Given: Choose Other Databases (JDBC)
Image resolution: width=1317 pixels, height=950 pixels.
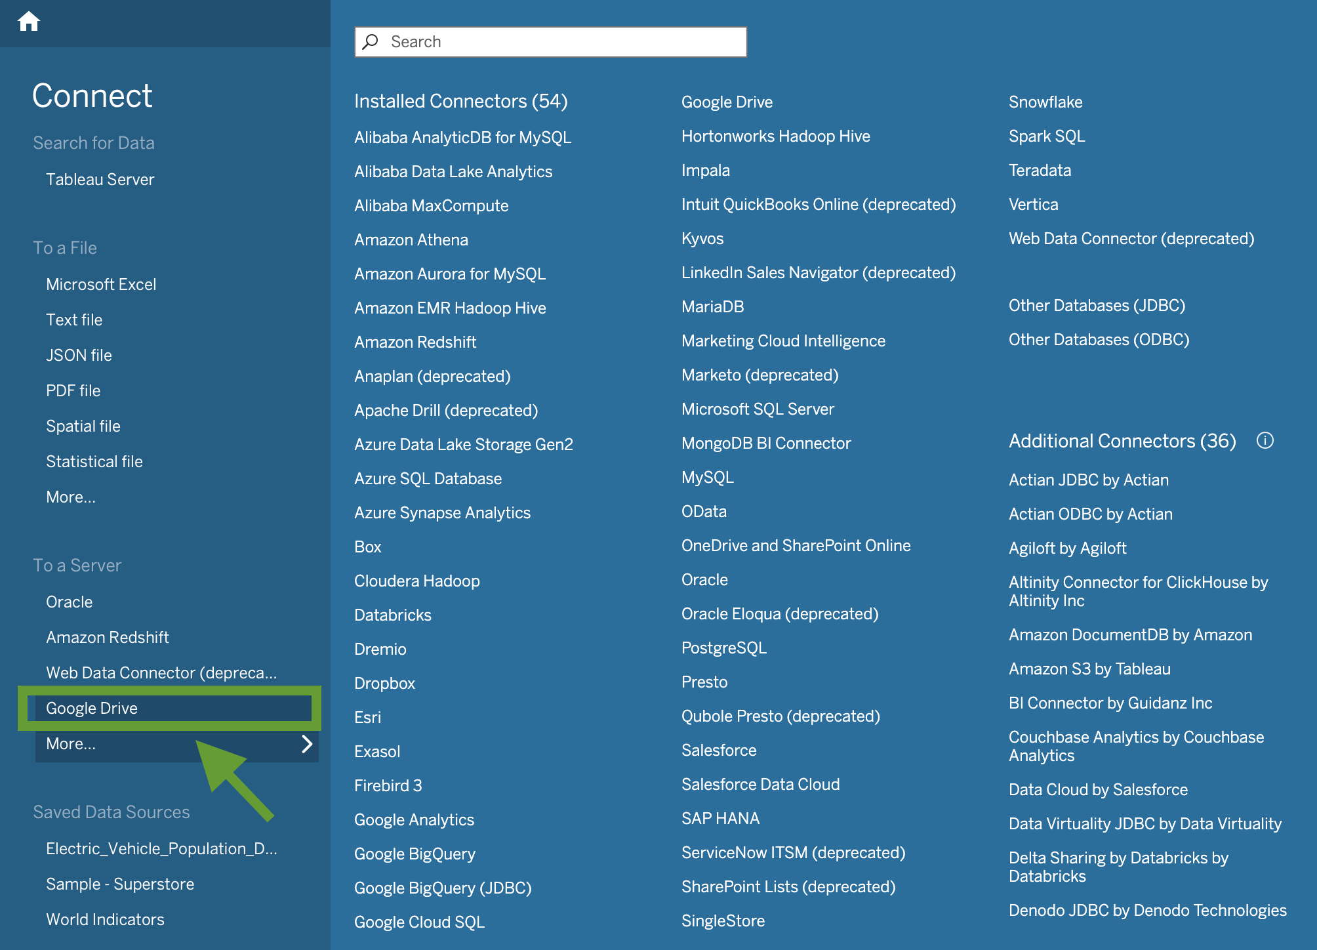Looking at the screenshot, I should pos(1097,306).
